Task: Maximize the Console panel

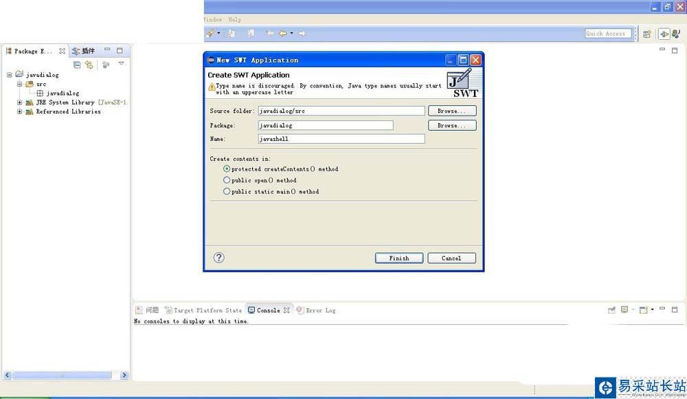Action: [675, 310]
